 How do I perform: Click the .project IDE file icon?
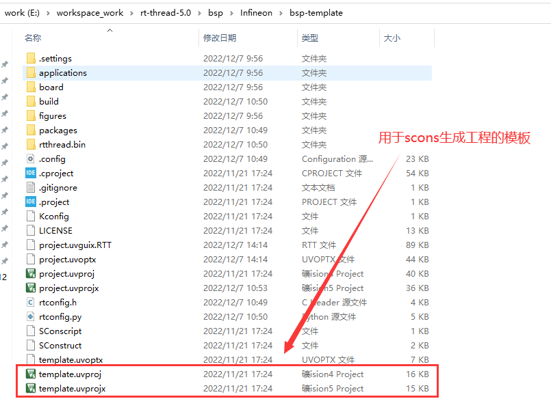coord(30,202)
